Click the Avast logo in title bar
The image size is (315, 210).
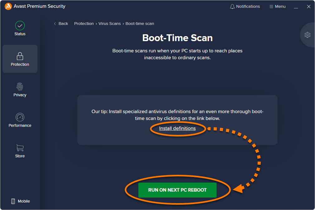pos(8,6)
